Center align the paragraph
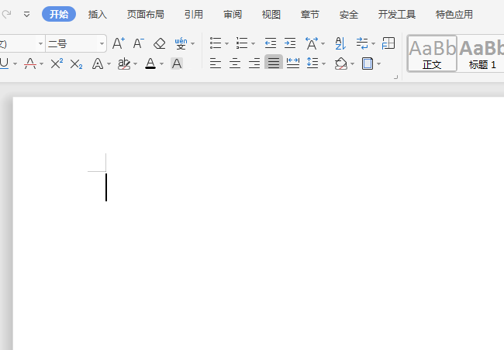 click(235, 63)
